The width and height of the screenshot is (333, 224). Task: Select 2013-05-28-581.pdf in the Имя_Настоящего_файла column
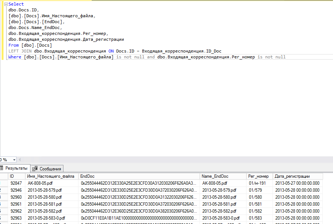(52, 204)
